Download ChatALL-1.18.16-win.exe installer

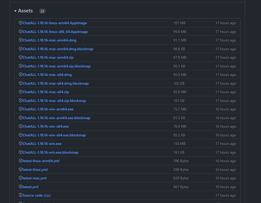tap(42, 144)
